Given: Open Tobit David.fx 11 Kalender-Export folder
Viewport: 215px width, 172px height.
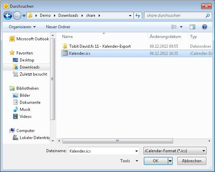Looking at the screenshot, I should point(100,46).
